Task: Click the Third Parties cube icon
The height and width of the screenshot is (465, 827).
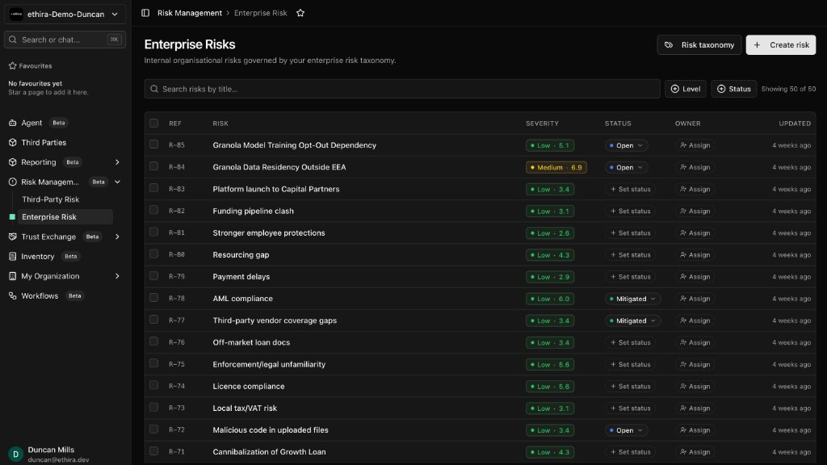Action: [13, 142]
